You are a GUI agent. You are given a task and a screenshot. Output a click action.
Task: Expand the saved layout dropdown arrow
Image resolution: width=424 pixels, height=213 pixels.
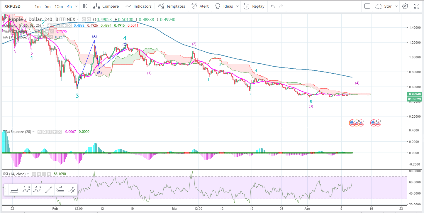click(x=396, y=6)
